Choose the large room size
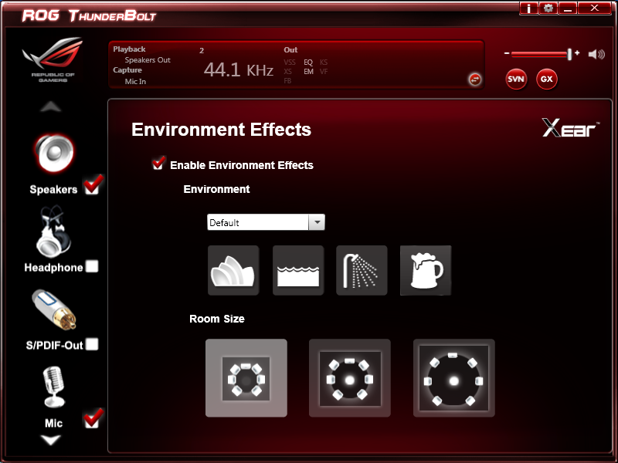This screenshot has width=618, height=463. click(454, 378)
